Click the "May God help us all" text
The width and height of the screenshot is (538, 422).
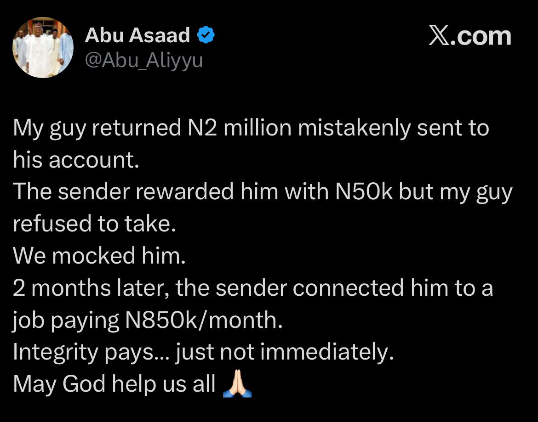click(114, 384)
